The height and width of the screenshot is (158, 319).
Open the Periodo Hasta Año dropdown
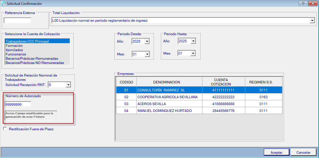[193, 41]
